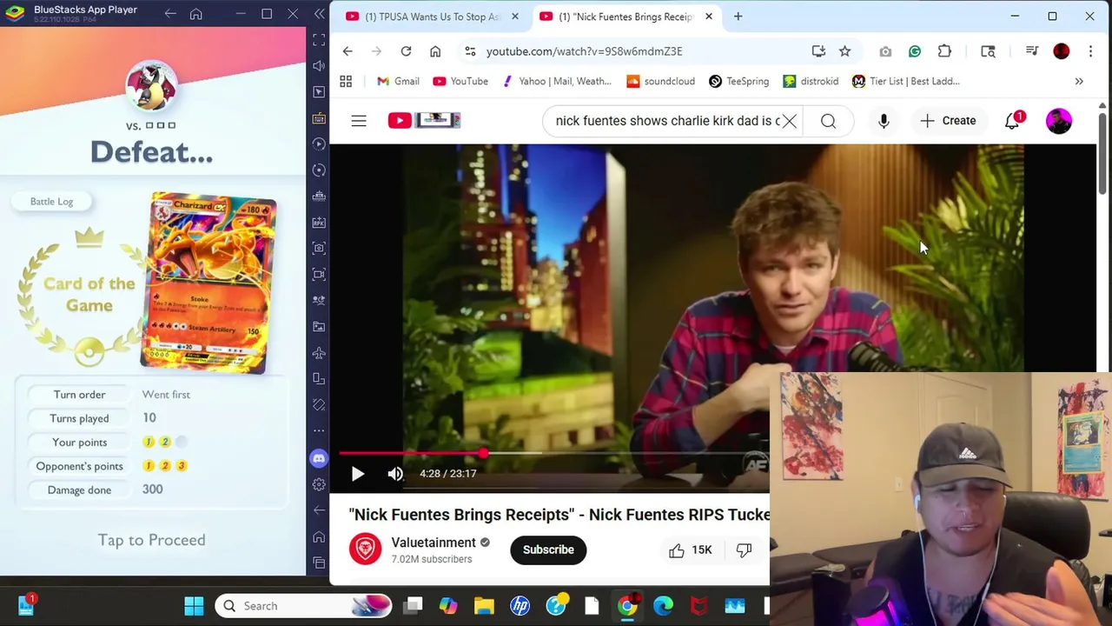The height and width of the screenshot is (626, 1112).
Task: Open Chrome home page button
Action: 435,51
